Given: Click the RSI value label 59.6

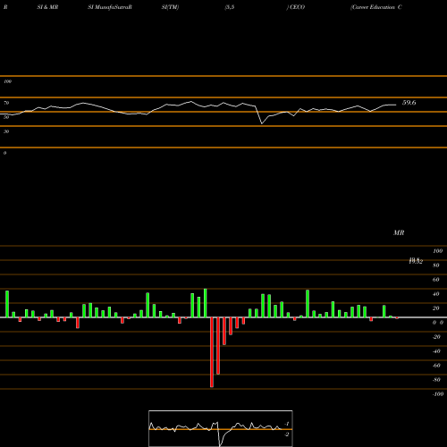Looking at the screenshot, I should (409, 103).
